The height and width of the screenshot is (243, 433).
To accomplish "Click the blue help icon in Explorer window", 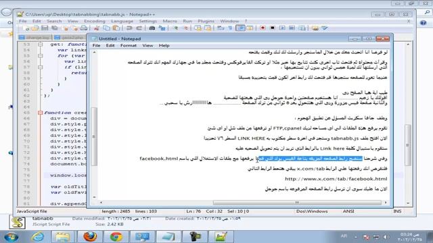I will [x=423, y=23].
